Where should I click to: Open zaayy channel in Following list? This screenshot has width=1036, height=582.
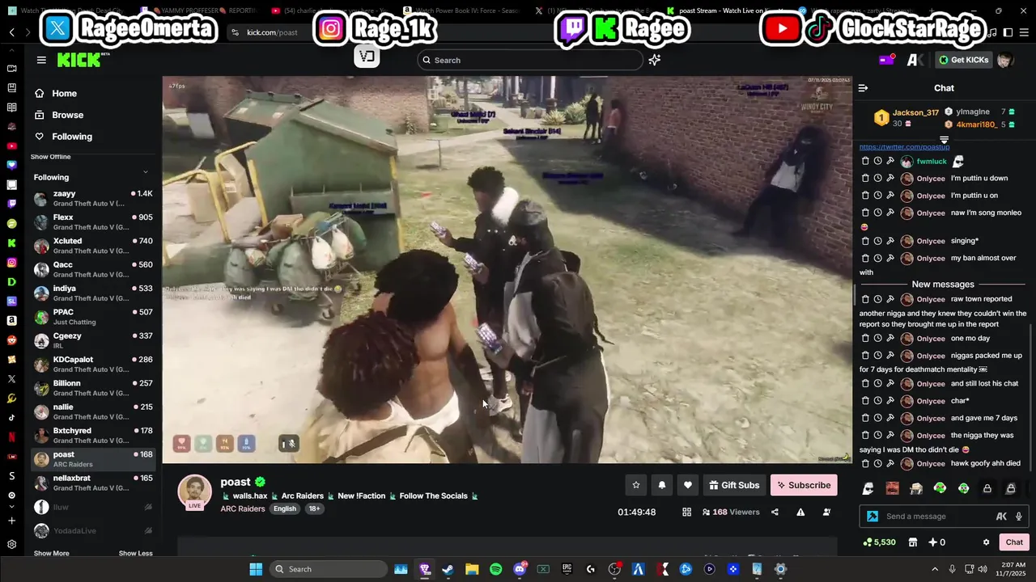(x=93, y=198)
